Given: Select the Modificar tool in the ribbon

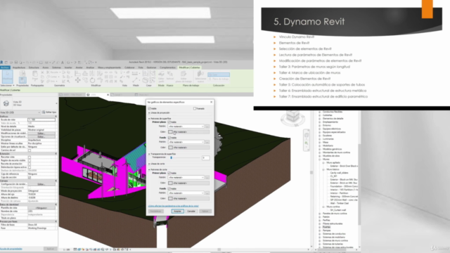Looking at the screenshot, I should coord(7,77).
